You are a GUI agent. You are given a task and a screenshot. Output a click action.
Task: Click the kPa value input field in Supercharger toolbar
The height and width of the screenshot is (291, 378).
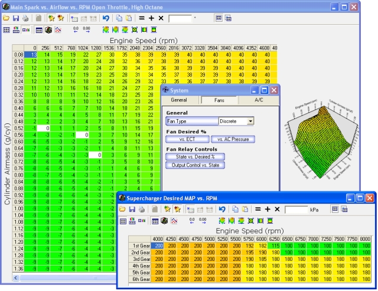point(296,210)
